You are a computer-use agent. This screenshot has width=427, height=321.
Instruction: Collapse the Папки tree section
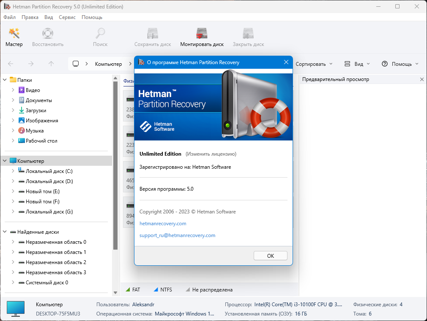[x=5, y=80]
